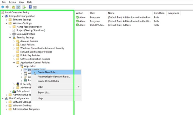Image resolution: width=193 pixels, height=115 pixels.
Task: Select Windows Firewall with Advanced Security
Action: point(42,48)
